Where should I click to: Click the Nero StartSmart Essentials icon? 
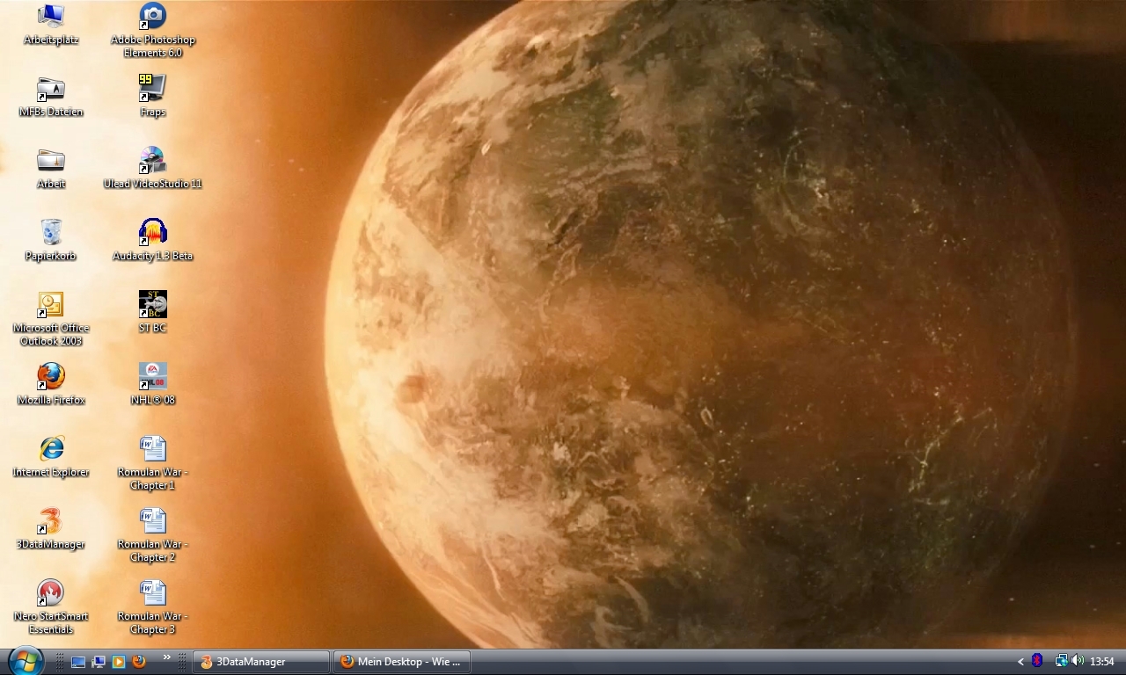(x=51, y=593)
